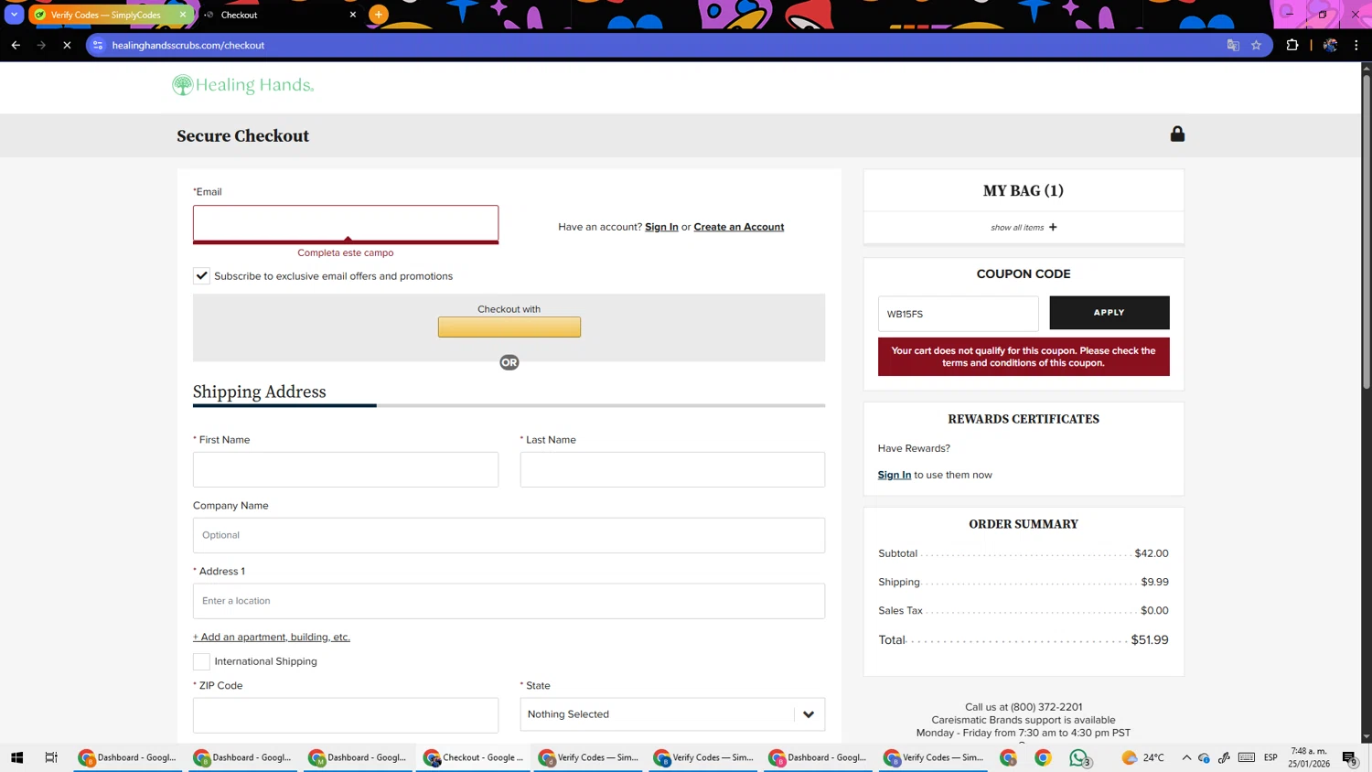This screenshot has width=1372, height=772.
Task: Minimize the Chrome window
Action: (x=1290, y=15)
